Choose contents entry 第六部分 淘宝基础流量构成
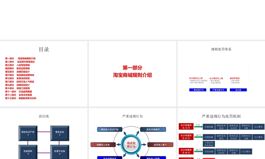Viewport: 265px width, 159px height. (x=20, y=75)
